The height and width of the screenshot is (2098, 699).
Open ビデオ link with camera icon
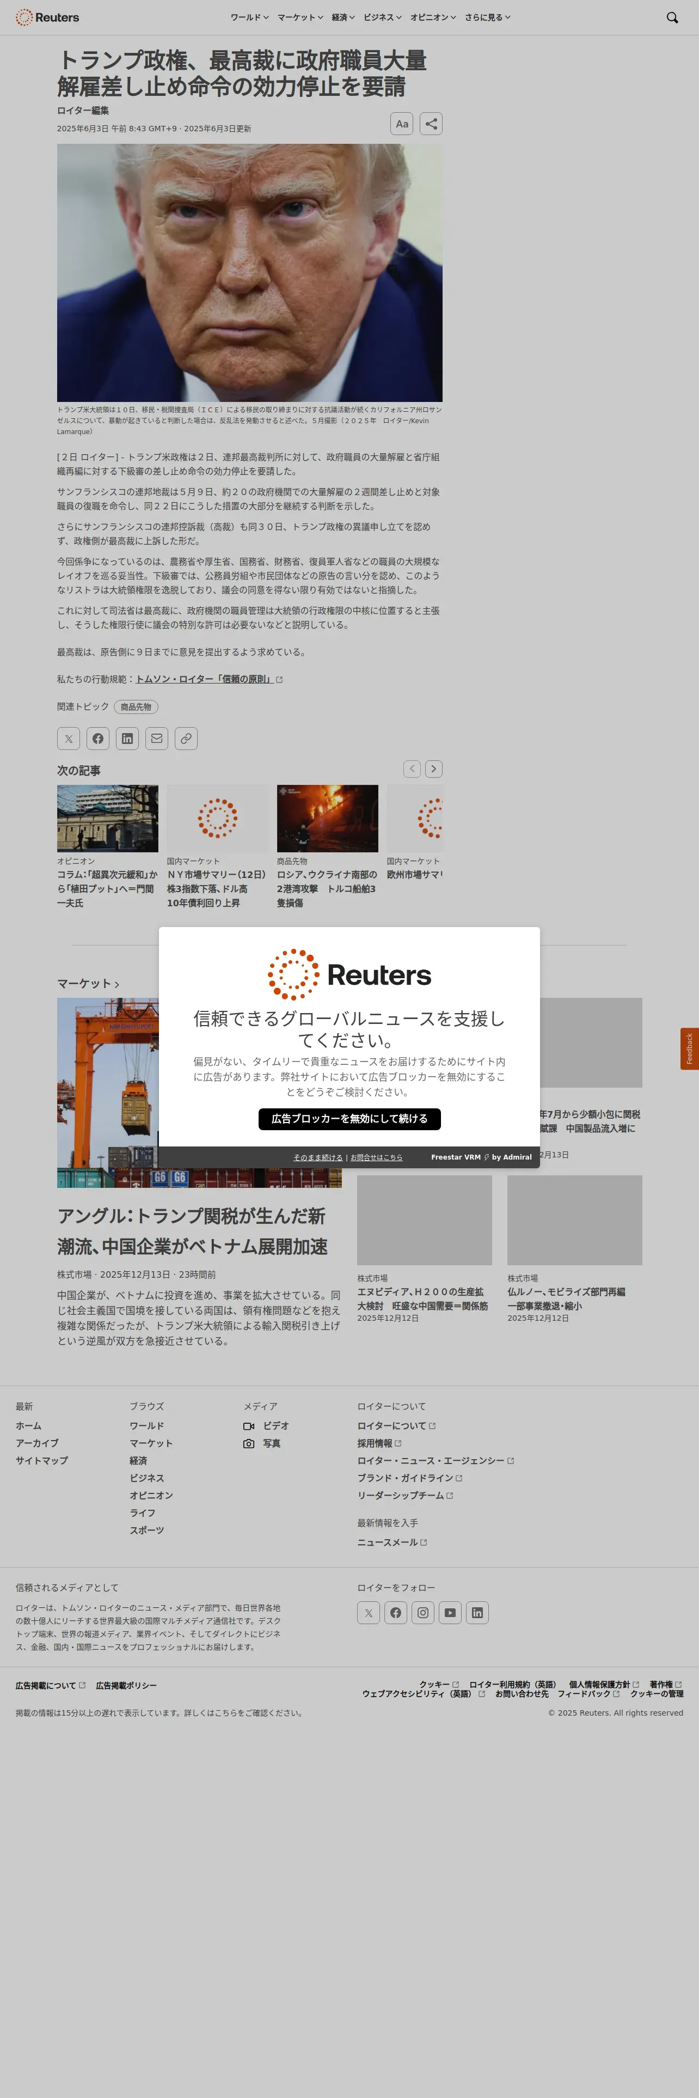(266, 1426)
